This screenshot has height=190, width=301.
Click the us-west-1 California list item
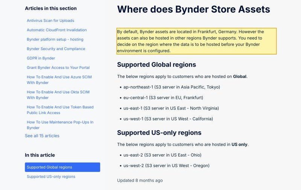(x=168, y=119)
